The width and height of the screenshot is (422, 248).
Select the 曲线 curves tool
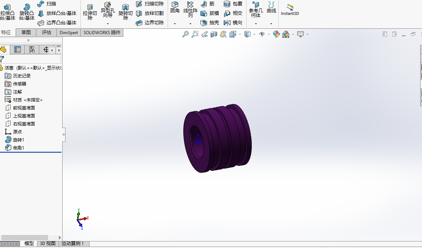pyautogui.click(x=271, y=8)
